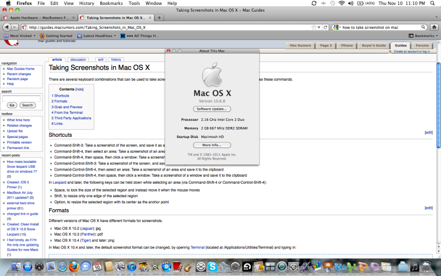Image resolution: width=441 pixels, height=276 pixels.
Task: Open the Tools menu
Action: pyautogui.click(x=134, y=3)
